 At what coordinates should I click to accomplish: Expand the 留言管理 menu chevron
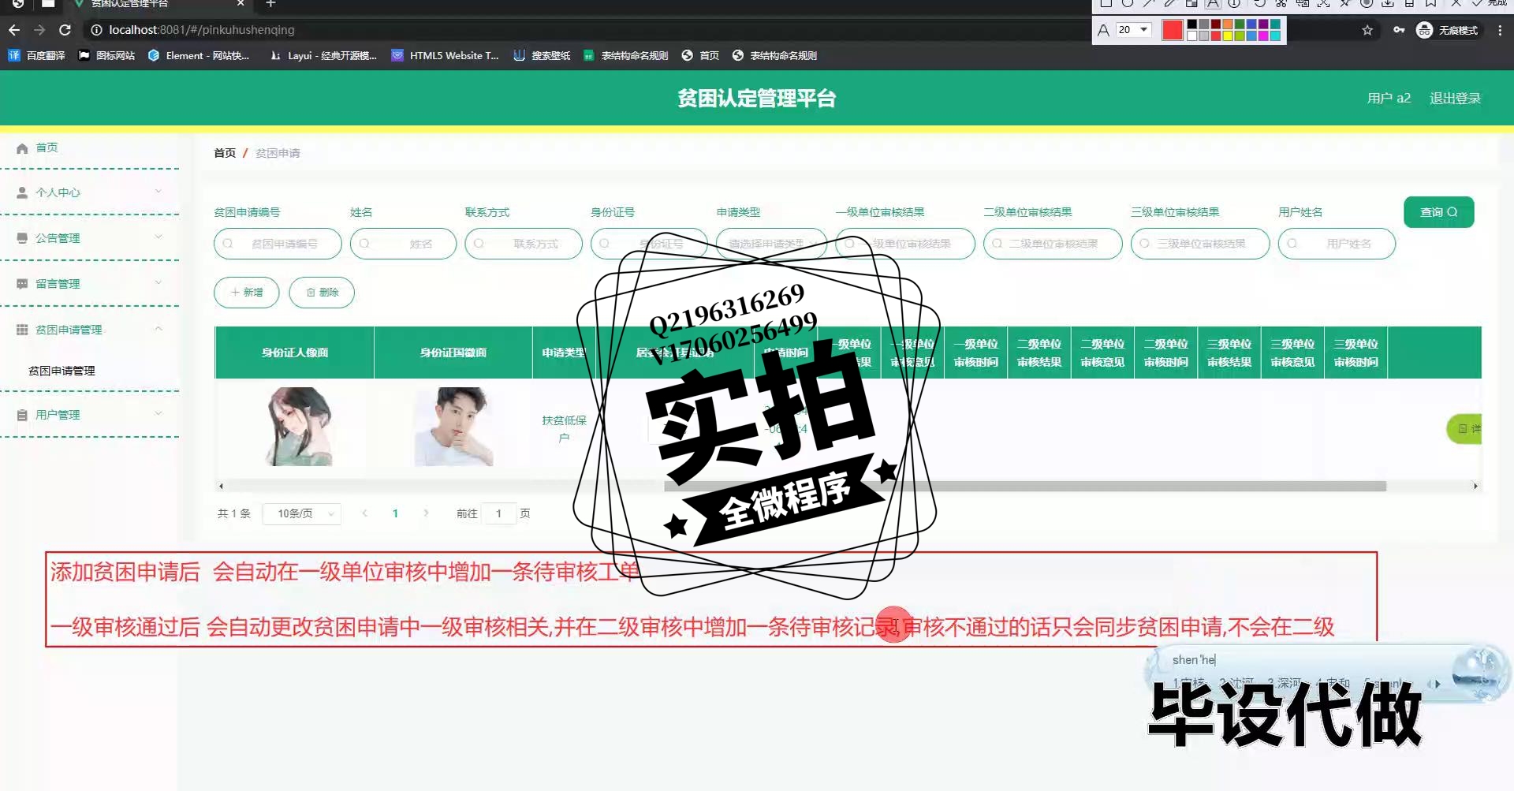coord(158,283)
